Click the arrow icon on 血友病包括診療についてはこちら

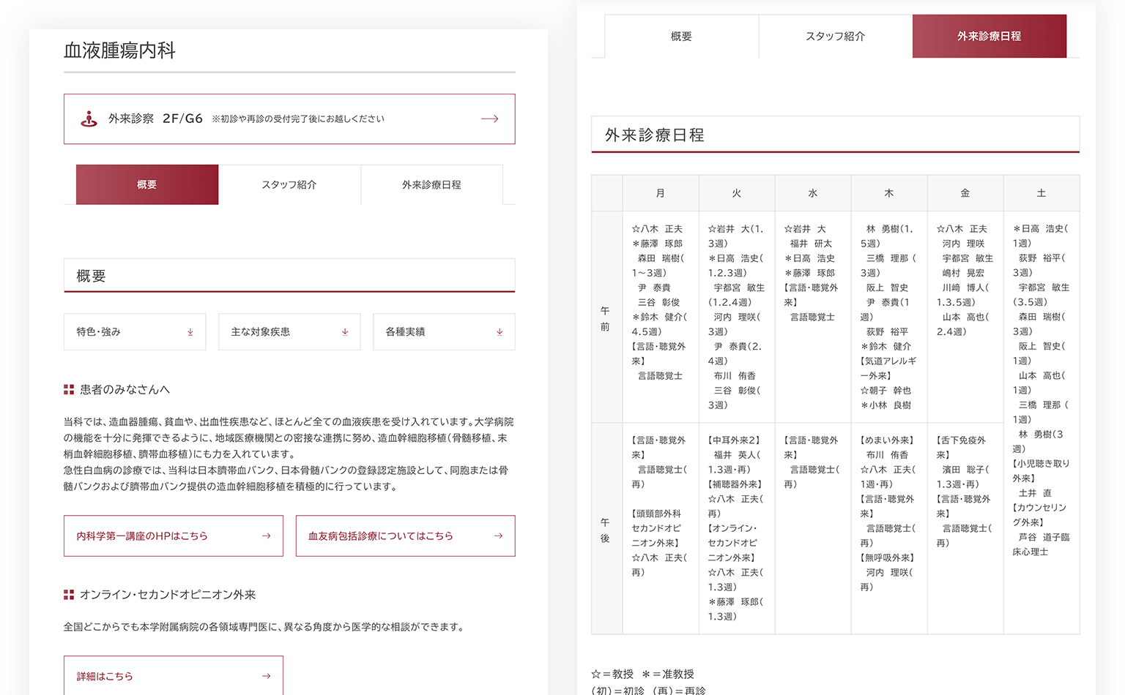(x=498, y=536)
